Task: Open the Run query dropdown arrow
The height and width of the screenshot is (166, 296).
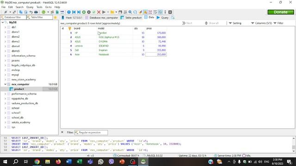Action: tap(108, 12)
